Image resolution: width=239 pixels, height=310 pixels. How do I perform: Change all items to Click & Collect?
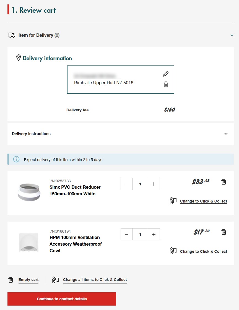pos(95,280)
